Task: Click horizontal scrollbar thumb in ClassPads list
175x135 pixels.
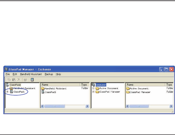Action: (x=55, y=106)
